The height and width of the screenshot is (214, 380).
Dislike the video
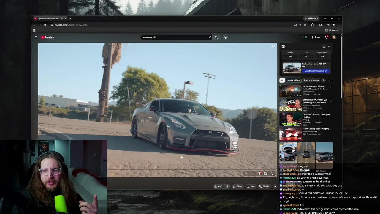[227, 186]
